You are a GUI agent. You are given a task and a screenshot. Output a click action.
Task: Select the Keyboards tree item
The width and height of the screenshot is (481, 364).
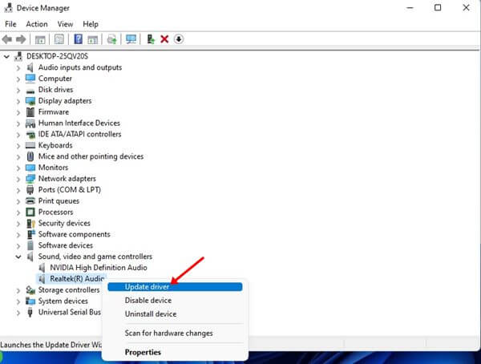(x=55, y=146)
